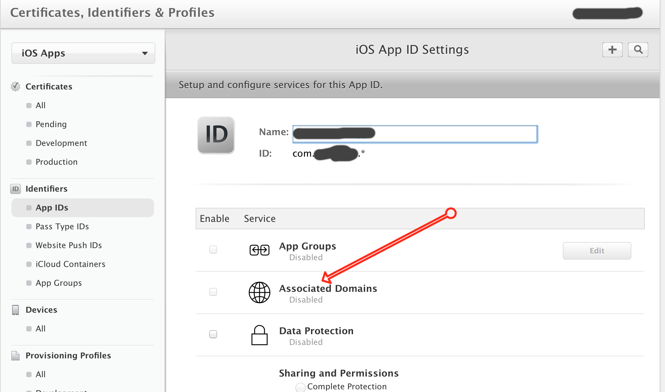Click the magnifier search button
Screen dimensions: 665x392
638,50
